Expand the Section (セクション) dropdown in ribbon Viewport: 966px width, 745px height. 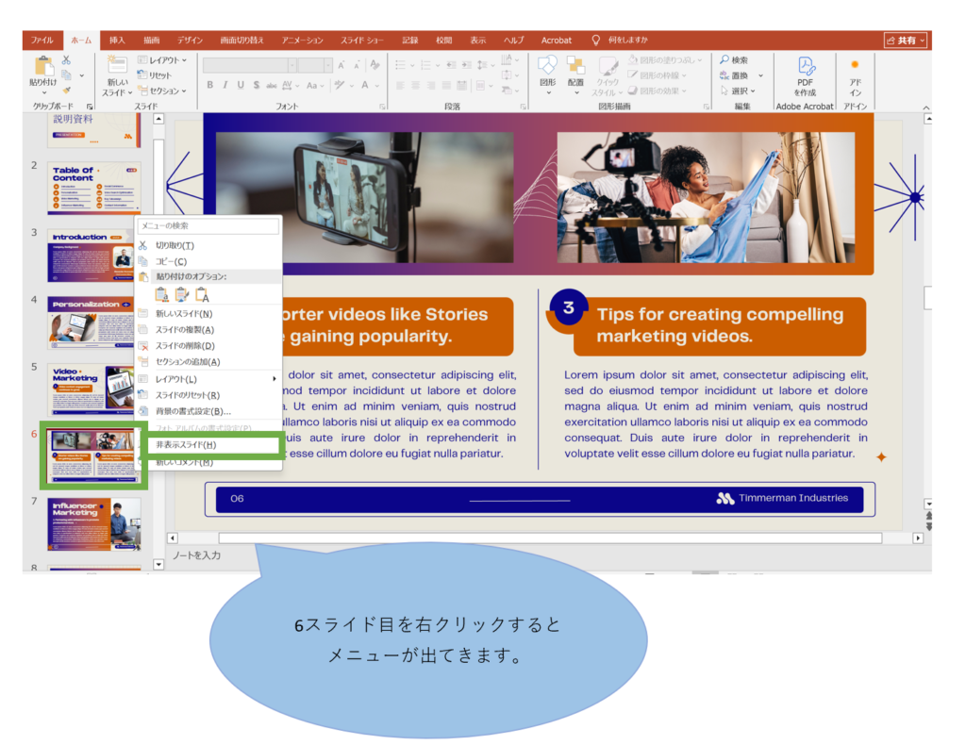click(x=163, y=91)
